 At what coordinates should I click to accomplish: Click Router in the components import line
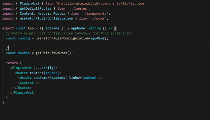tap(59, 14)
